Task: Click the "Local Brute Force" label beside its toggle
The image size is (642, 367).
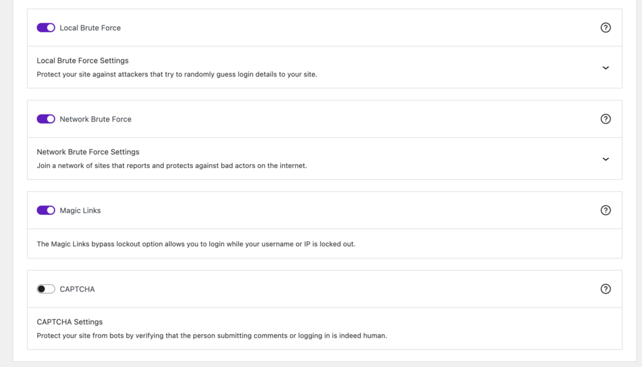Action: pyautogui.click(x=90, y=28)
